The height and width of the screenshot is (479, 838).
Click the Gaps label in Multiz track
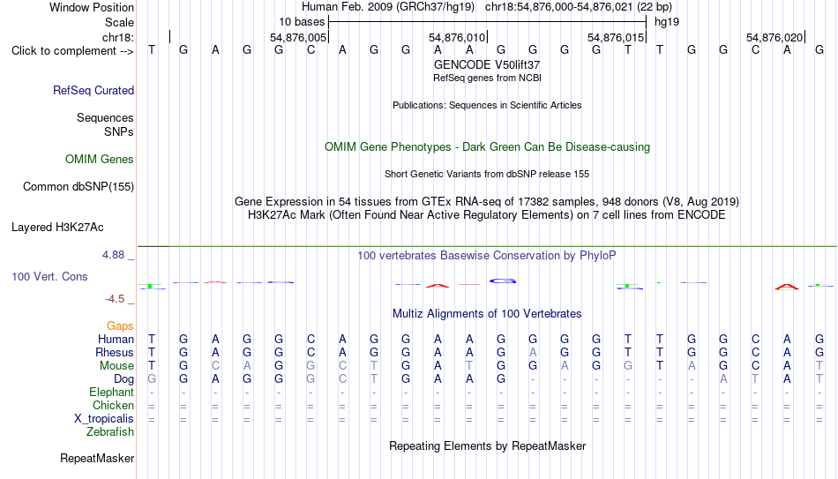(x=120, y=326)
